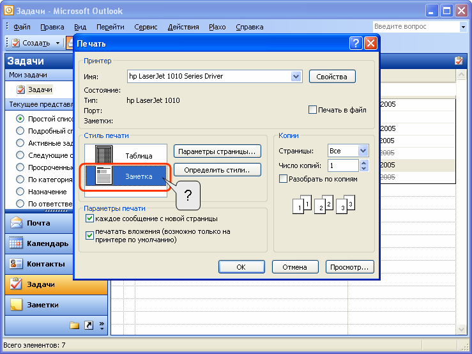Image resolution: width=472 pixels, height=354 pixels.
Task: Click task list scrollbar down arrow
Action: click(461, 329)
